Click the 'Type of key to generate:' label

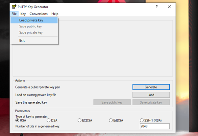tap(32, 117)
